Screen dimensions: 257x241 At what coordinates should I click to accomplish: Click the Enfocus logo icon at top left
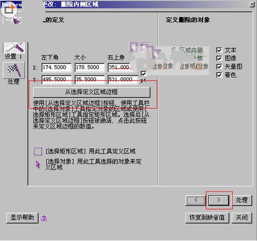pyautogui.click(x=12, y=12)
